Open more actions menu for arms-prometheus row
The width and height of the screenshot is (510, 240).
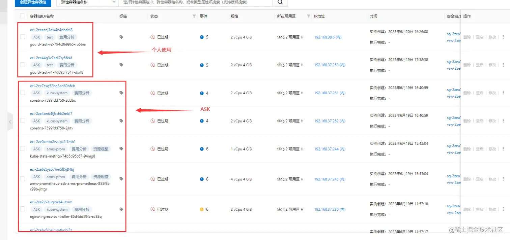tap(503, 179)
